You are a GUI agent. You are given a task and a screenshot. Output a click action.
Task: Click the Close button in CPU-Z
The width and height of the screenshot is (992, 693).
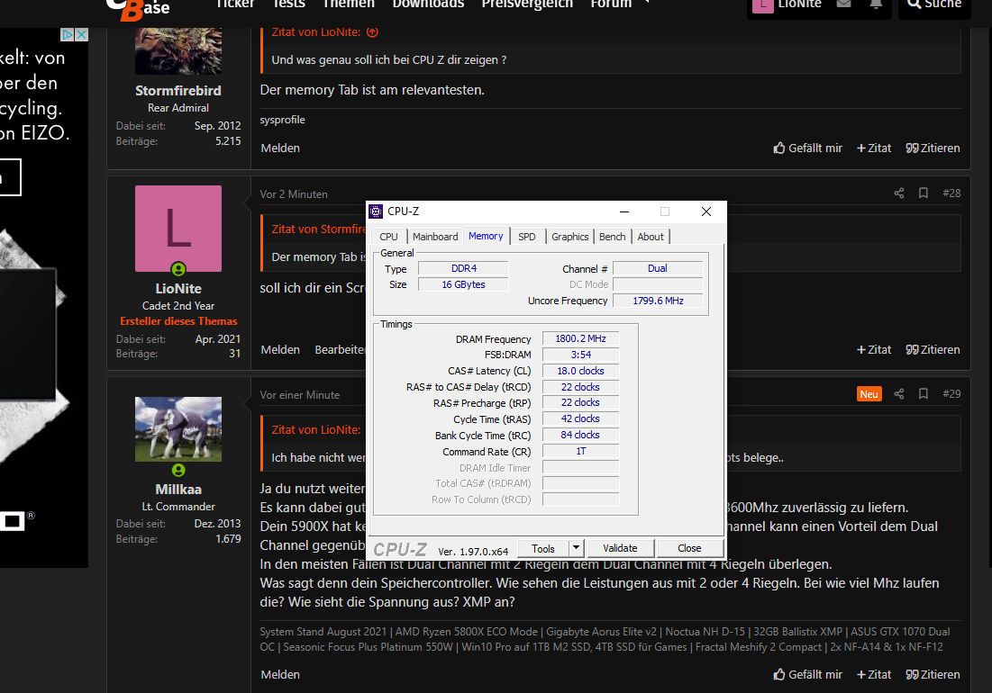click(x=689, y=548)
